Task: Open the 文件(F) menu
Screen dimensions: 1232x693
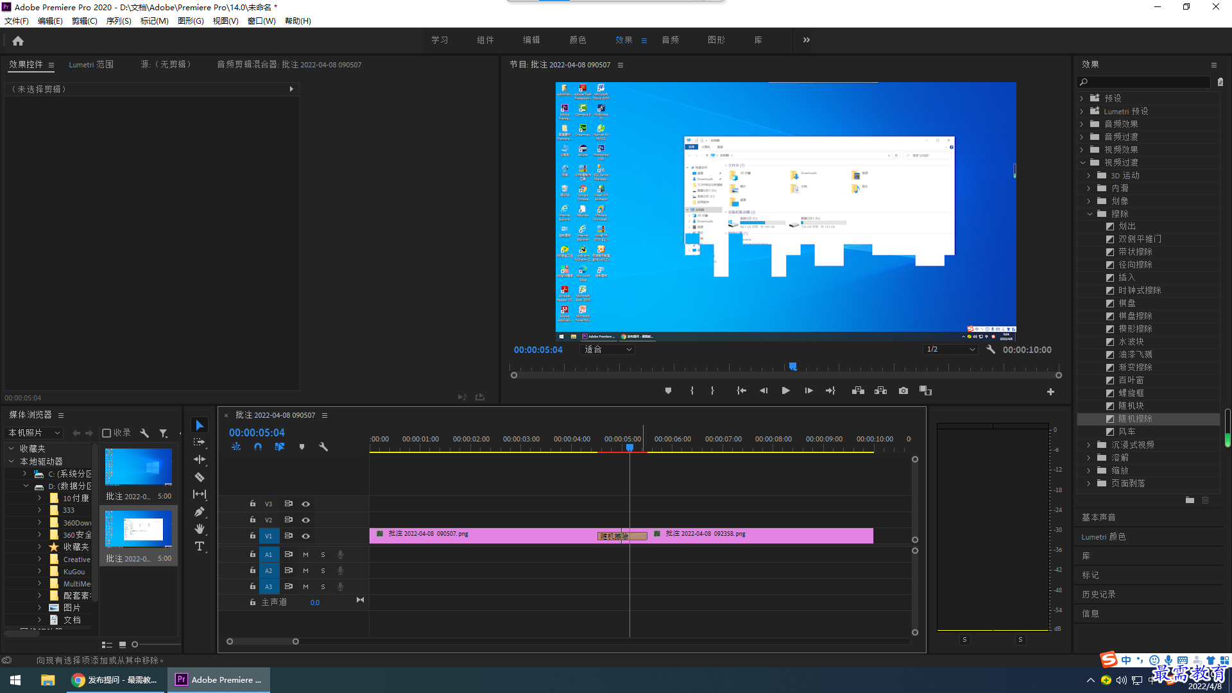Action: click(17, 21)
